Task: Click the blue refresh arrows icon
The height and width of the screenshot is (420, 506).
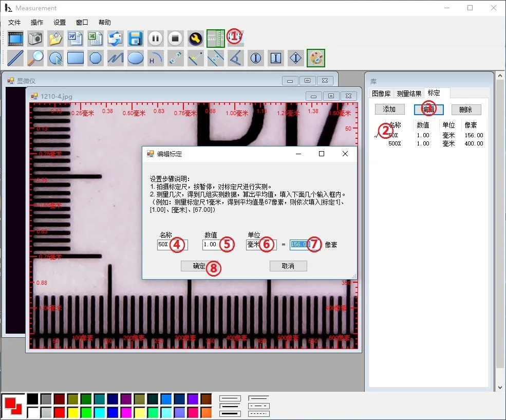Action: click(x=115, y=39)
